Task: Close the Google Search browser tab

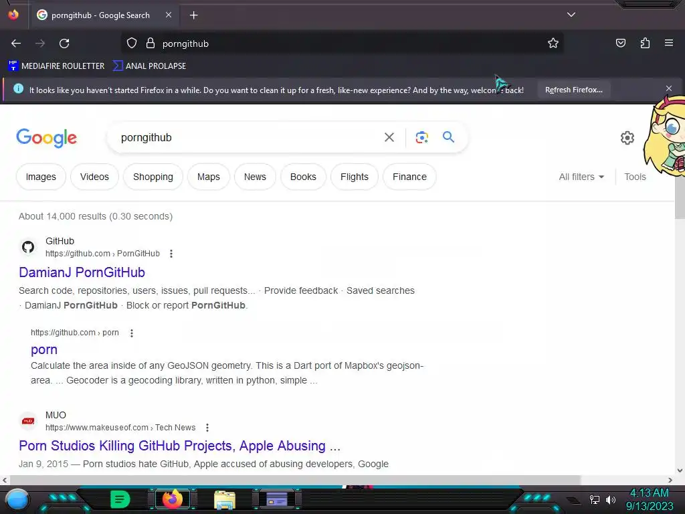Action: pos(169,15)
